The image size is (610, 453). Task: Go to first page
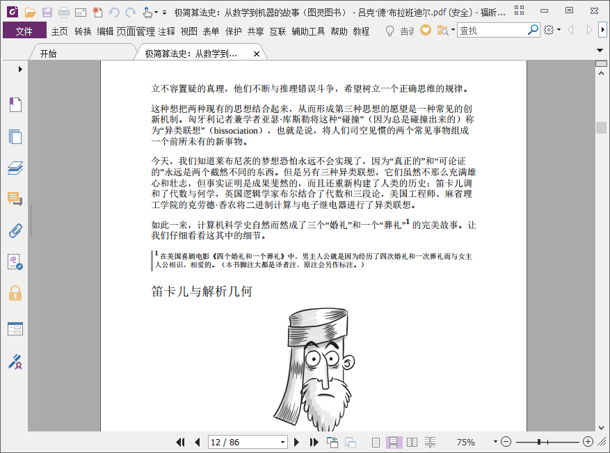pos(180,442)
